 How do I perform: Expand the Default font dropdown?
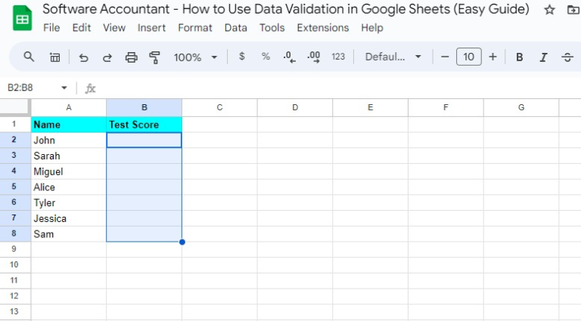pos(393,57)
